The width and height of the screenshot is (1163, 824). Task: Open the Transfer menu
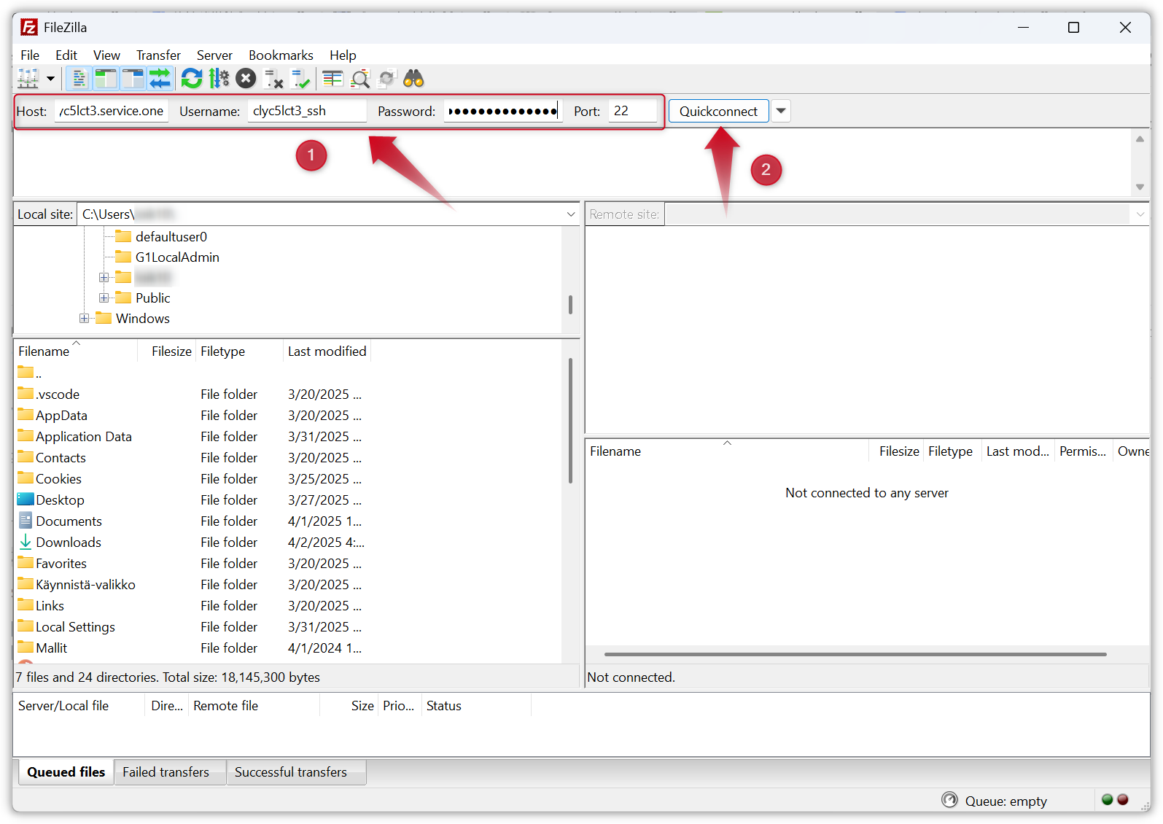[158, 55]
